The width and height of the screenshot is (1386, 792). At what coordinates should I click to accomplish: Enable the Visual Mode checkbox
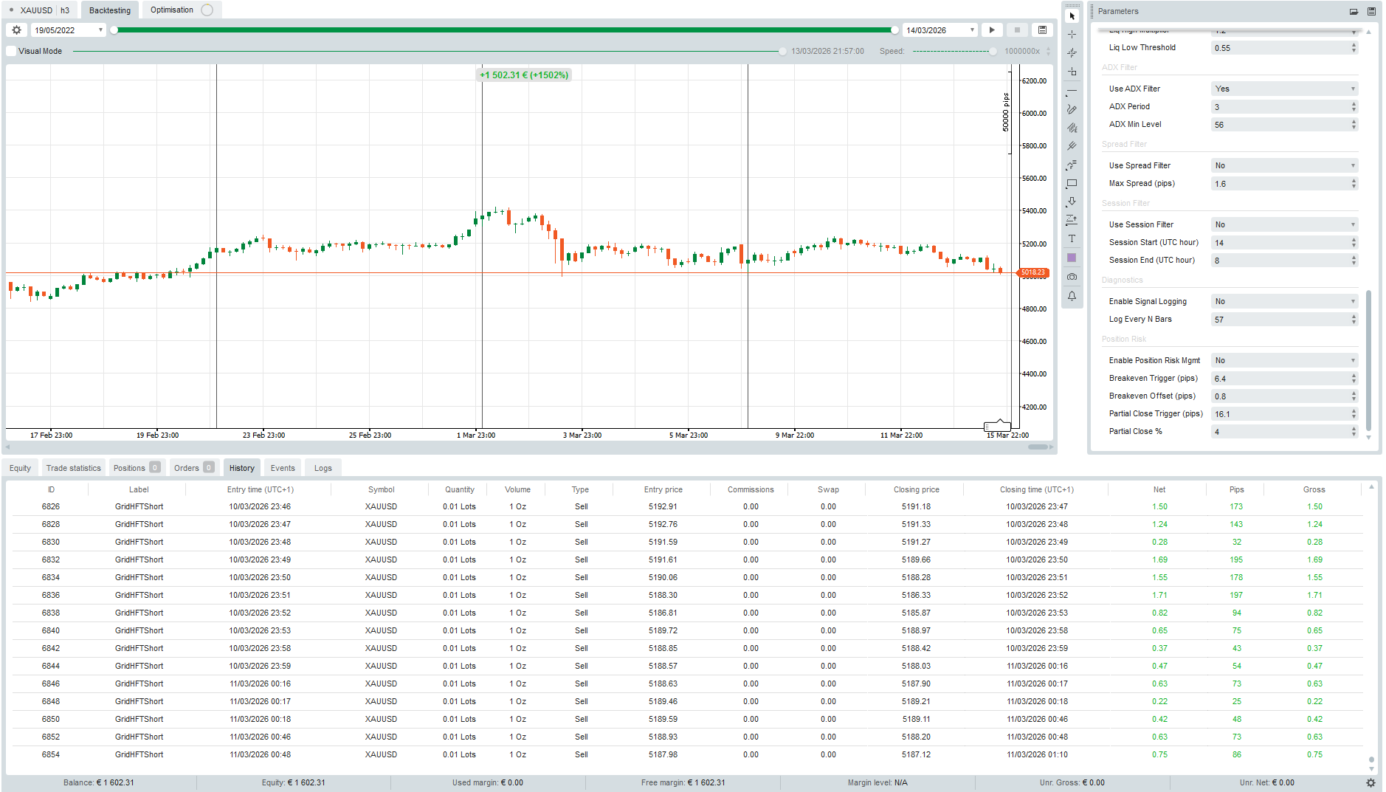[11, 50]
